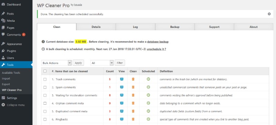
Task: Click the Count column header
Action: (110, 71)
